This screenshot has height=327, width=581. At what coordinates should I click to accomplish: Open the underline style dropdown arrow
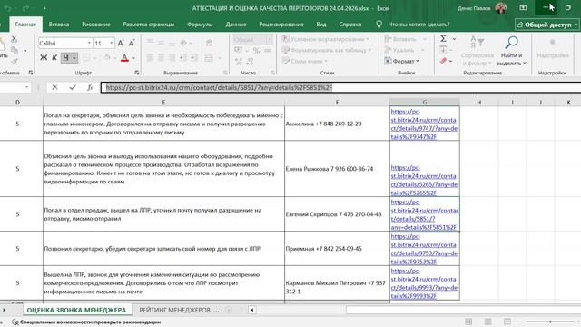74,58
